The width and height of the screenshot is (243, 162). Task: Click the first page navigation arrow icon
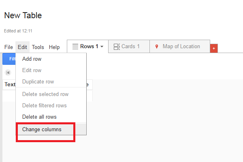pos(8,72)
